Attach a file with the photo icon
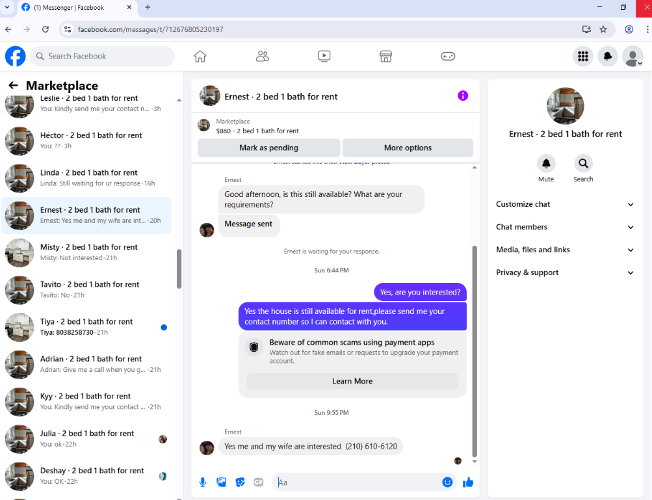Screen dimensions: 652x500 [221, 482]
